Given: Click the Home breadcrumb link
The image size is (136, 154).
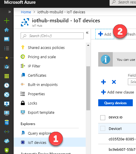Looking at the screenshot, I should (26, 12).
